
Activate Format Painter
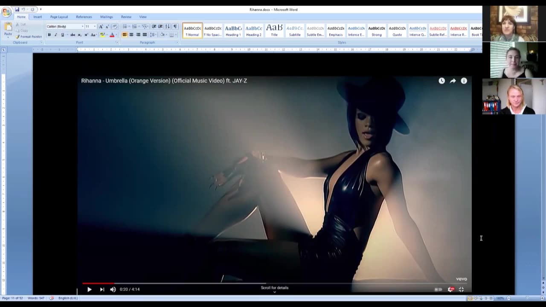point(29,37)
